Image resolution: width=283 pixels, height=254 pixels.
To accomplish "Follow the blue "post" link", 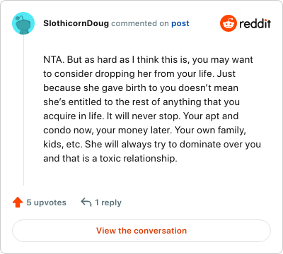I will [180, 23].
